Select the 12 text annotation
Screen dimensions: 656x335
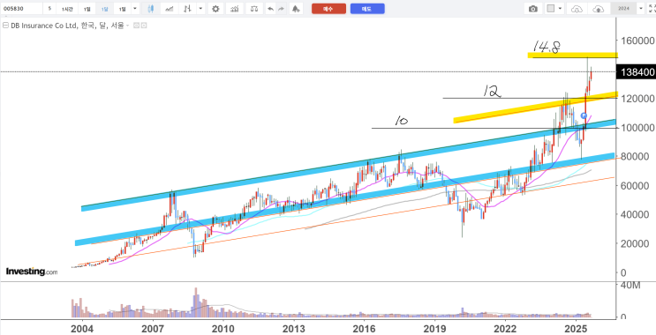click(x=492, y=91)
